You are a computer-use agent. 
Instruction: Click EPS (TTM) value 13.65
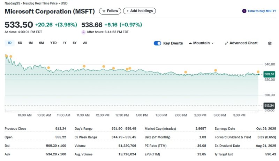pos(202,154)
